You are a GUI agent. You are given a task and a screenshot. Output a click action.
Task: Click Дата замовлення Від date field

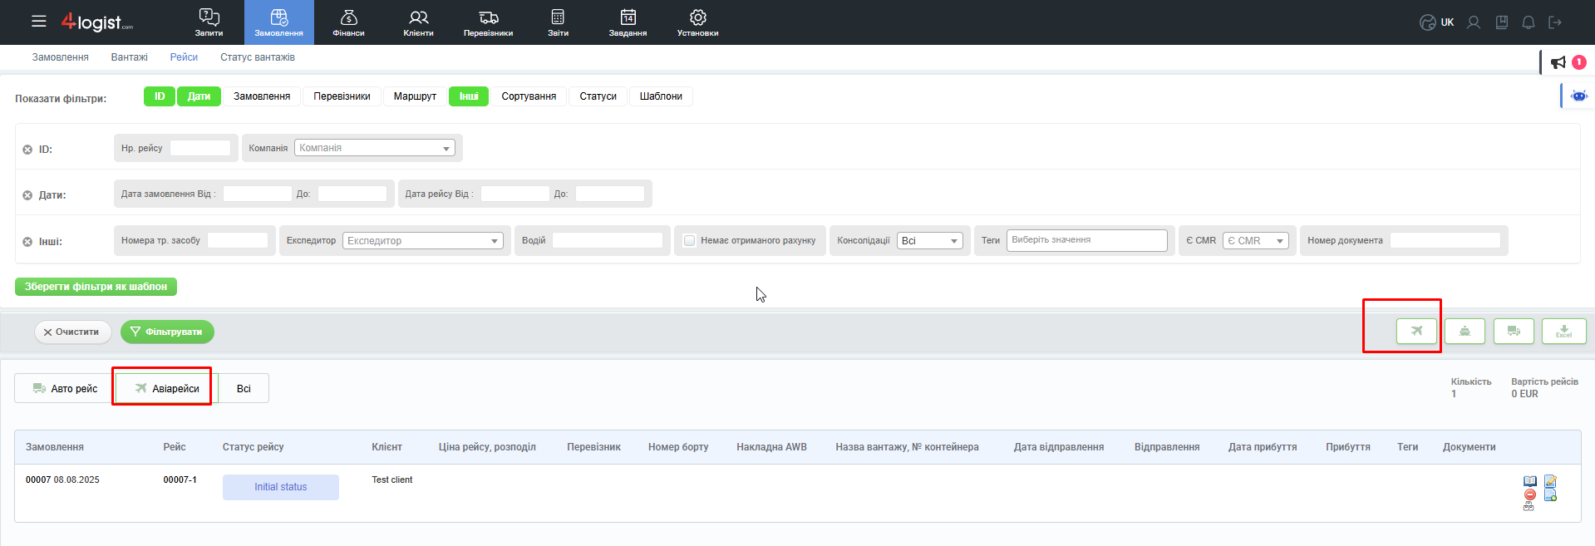(x=258, y=194)
